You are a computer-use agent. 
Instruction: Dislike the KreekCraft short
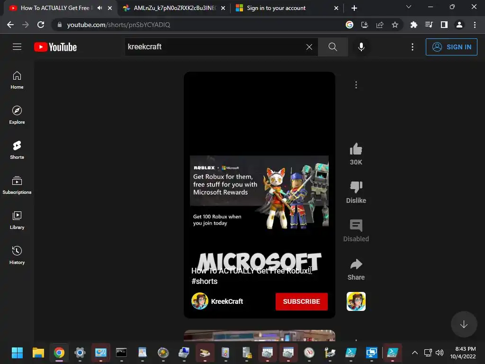[x=356, y=187]
